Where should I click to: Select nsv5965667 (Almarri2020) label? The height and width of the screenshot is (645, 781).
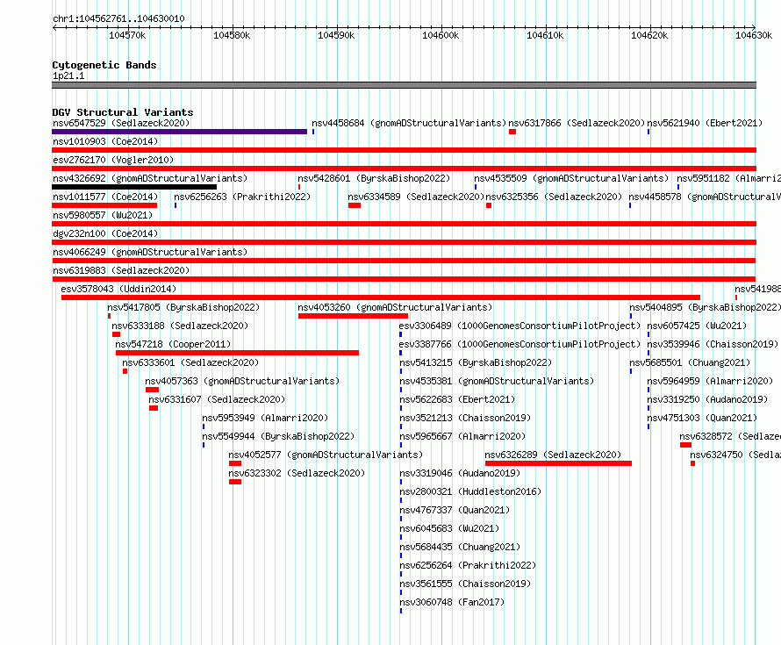pos(462,436)
